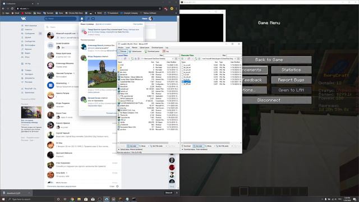This screenshot has width=359, height=202.
Task: Open the Local menu in Bitvise SFTP
Action: (127, 47)
